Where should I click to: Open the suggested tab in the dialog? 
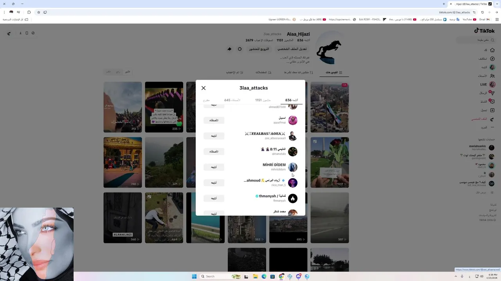(x=206, y=100)
